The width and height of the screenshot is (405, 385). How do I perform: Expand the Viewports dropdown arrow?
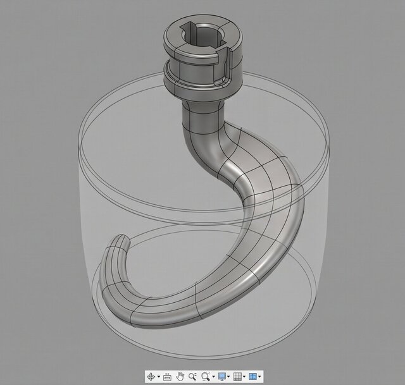pyautogui.click(x=259, y=377)
